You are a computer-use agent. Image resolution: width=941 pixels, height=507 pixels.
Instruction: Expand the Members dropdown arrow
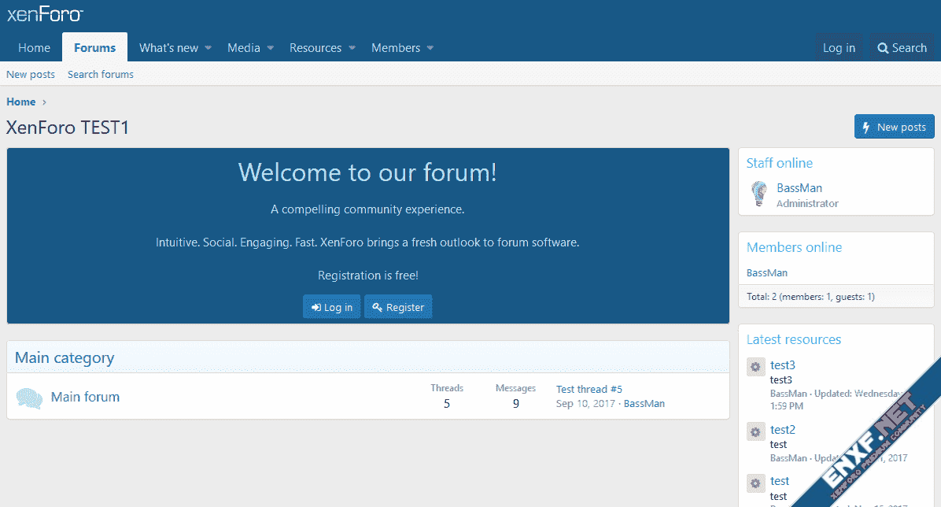click(430, 48)
